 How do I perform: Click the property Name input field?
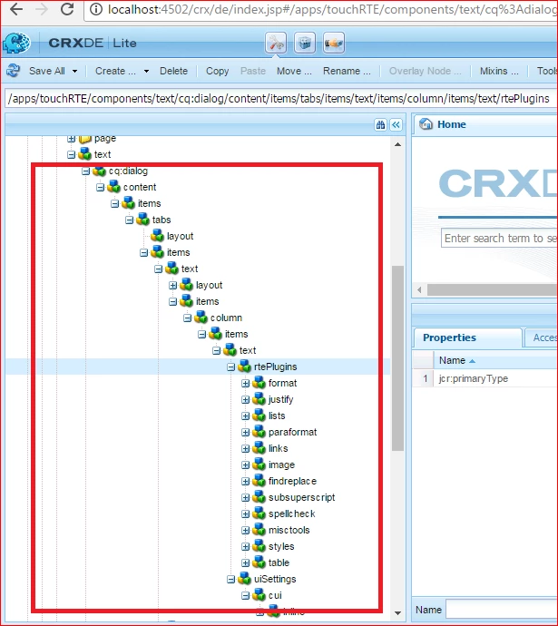coord(502,610)
